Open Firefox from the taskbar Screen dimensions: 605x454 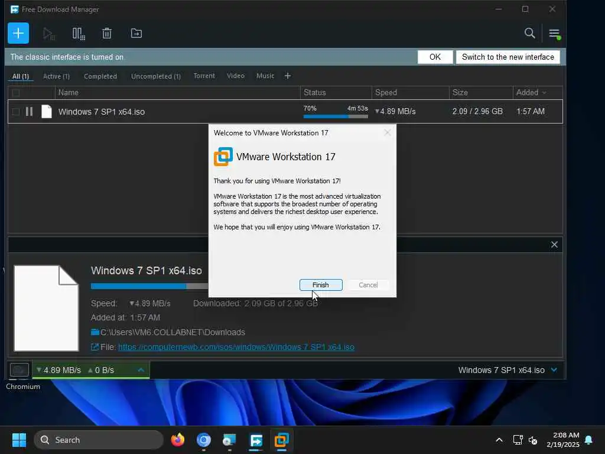(177, 440)
